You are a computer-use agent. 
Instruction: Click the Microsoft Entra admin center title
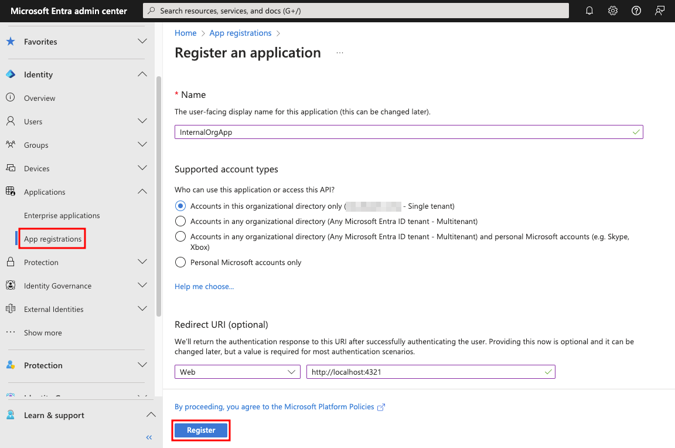[x=69, y=11]
